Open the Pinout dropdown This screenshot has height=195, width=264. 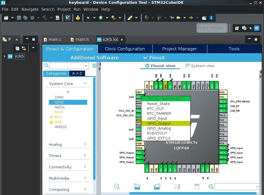click(154, 58)
